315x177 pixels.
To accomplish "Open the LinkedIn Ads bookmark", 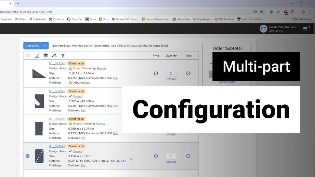I will (37, 19).
